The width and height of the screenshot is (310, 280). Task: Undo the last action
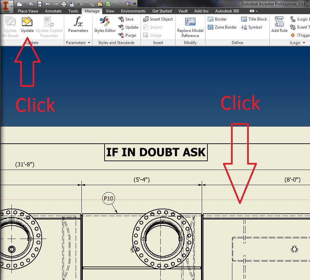tap(48, 4)
